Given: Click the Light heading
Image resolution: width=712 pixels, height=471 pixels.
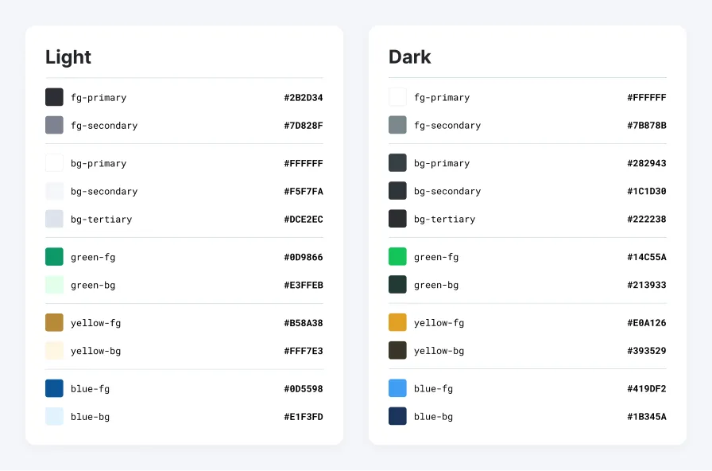Looking at the screenshot, I should pyautogui.click(x=68, y=57).
